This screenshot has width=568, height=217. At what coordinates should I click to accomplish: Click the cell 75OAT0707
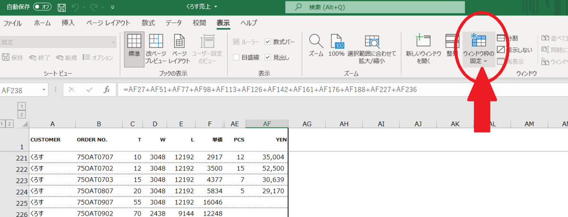[x=99, y=157]
